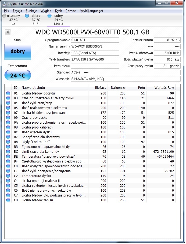Click the Standard ACS-2 field
The height and width of the screenshot is (244, 186).
pyautogui.click(x=126, y=72)
